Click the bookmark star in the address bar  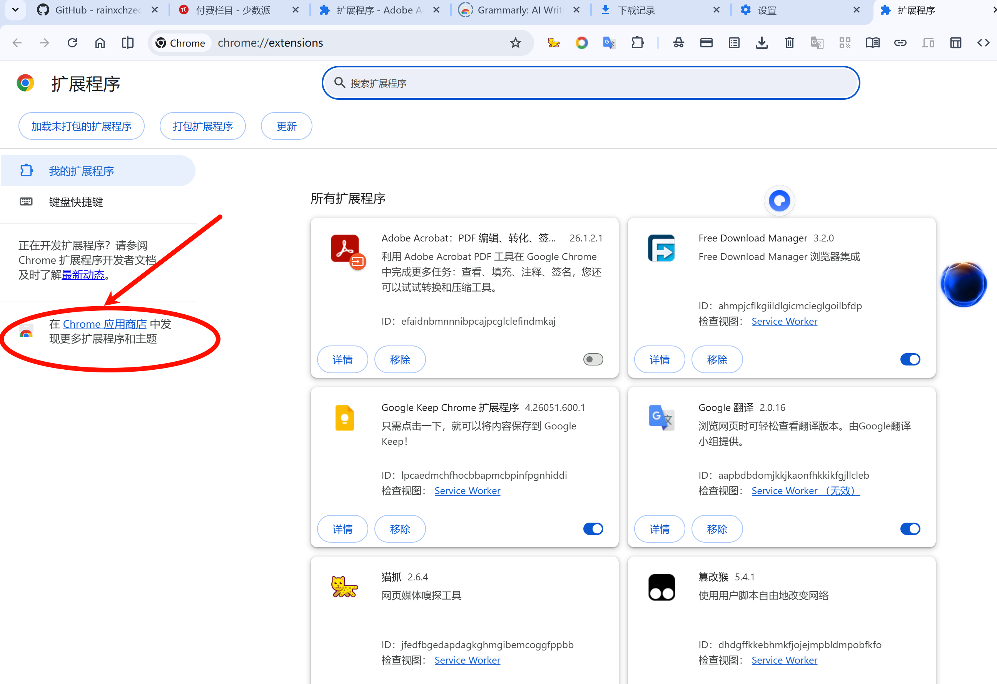[515, 42]
